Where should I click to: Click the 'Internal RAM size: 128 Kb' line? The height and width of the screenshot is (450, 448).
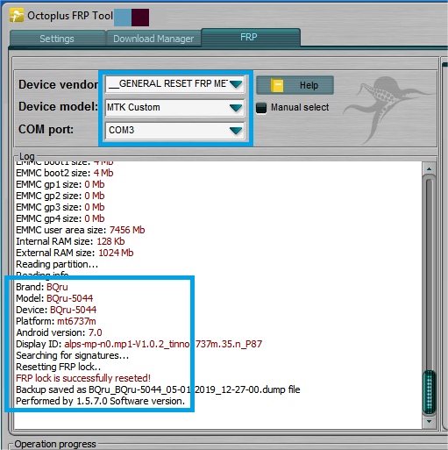click(x=70, y=241)
